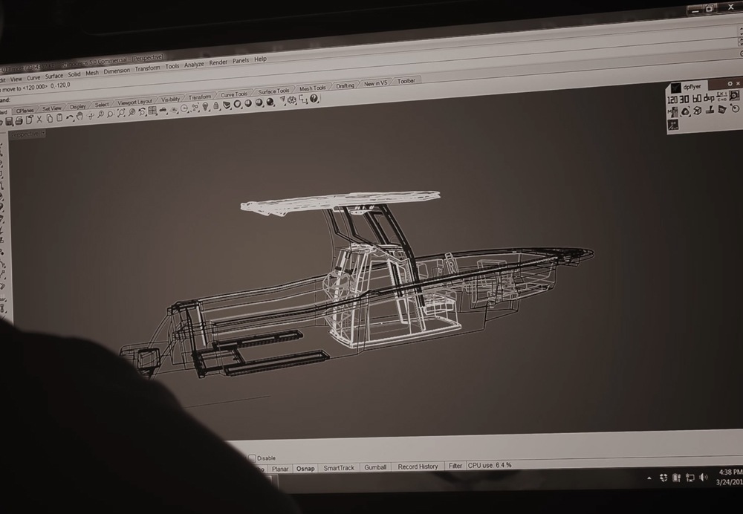Click the Save icon in the standard toolbar
This screenshot has height=514, width=743.
10,122
